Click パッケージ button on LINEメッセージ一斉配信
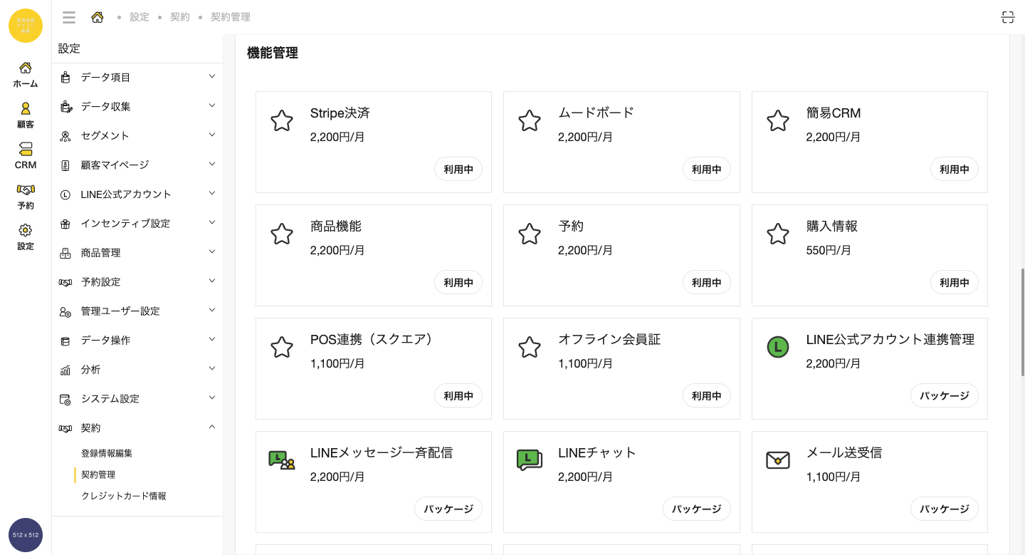This screenshot has width=1025, height=555. 448,509
